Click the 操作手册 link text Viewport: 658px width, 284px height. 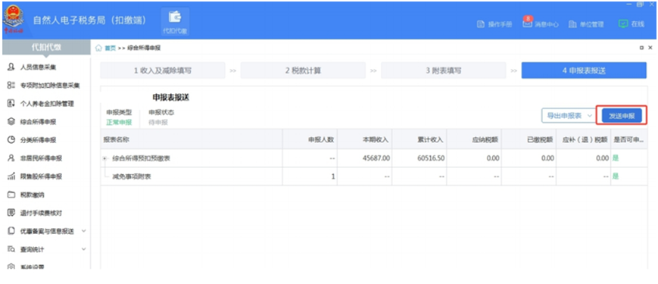[501, 24]
